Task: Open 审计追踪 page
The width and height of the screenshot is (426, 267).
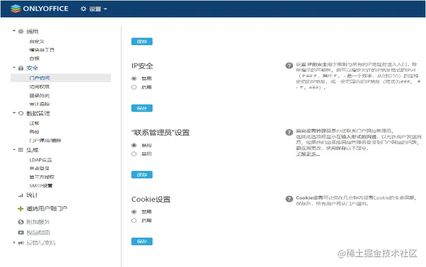Action: tap(39, 104)
